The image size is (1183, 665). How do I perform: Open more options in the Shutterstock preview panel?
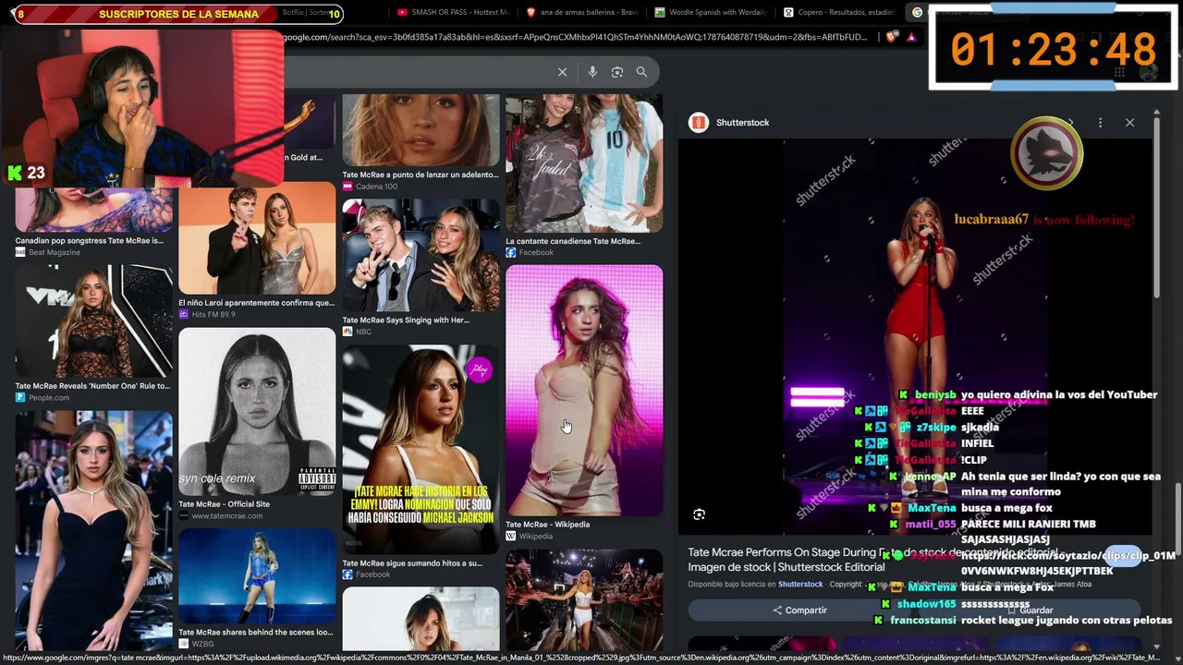1100,122
